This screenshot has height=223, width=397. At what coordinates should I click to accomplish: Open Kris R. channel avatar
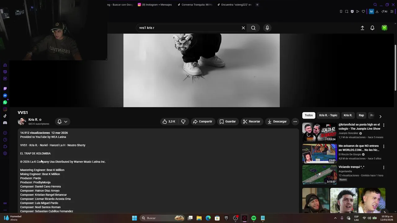pos(22,121)
